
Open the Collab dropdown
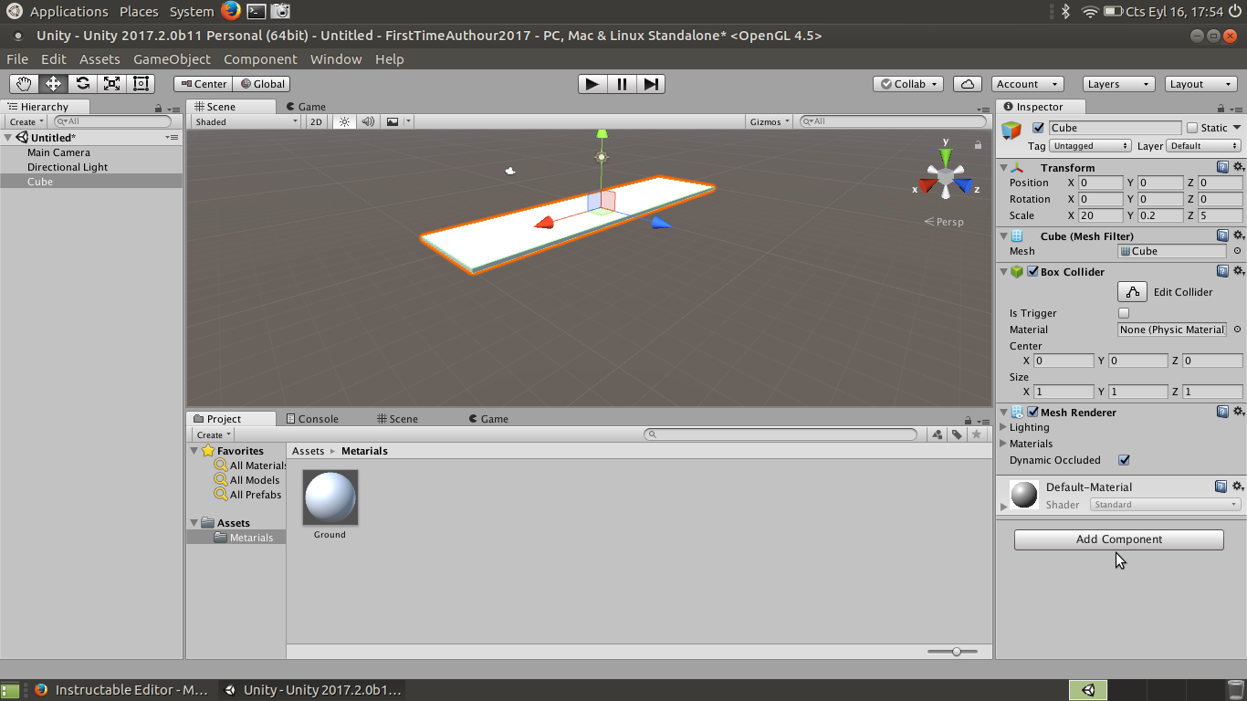pos(908,84)
